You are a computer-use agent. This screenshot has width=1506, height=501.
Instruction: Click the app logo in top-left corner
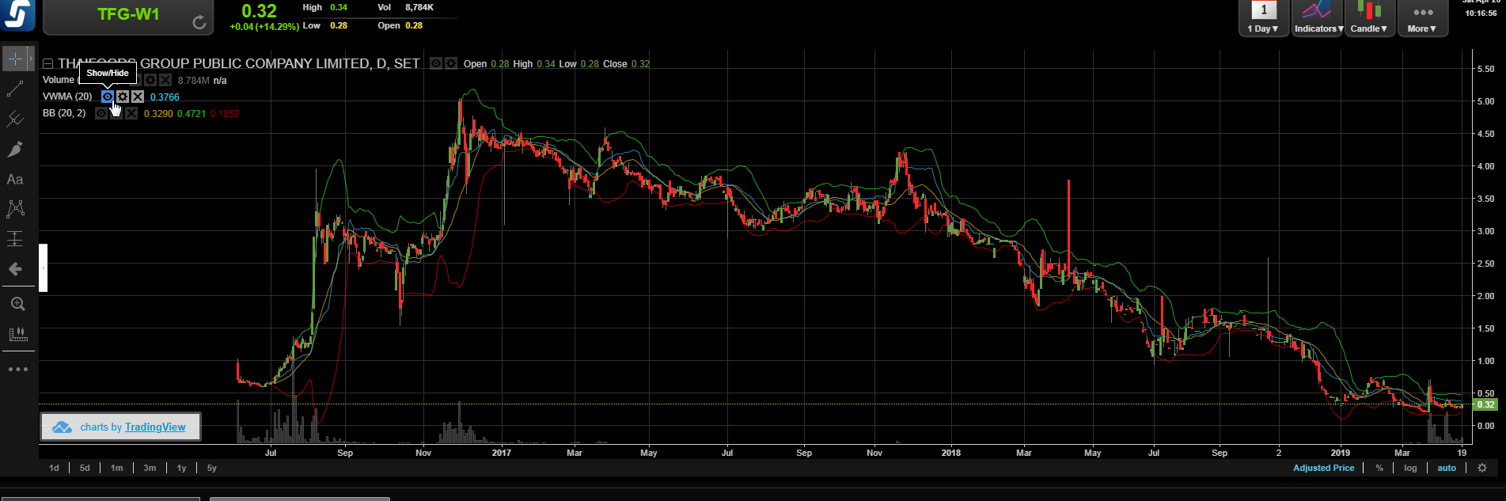pyautogui.click(x=18, y=15)
